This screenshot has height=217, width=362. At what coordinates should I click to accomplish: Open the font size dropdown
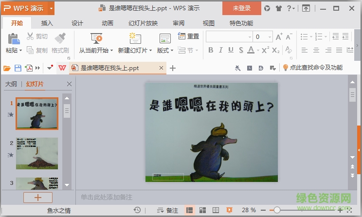pos(270,37)
